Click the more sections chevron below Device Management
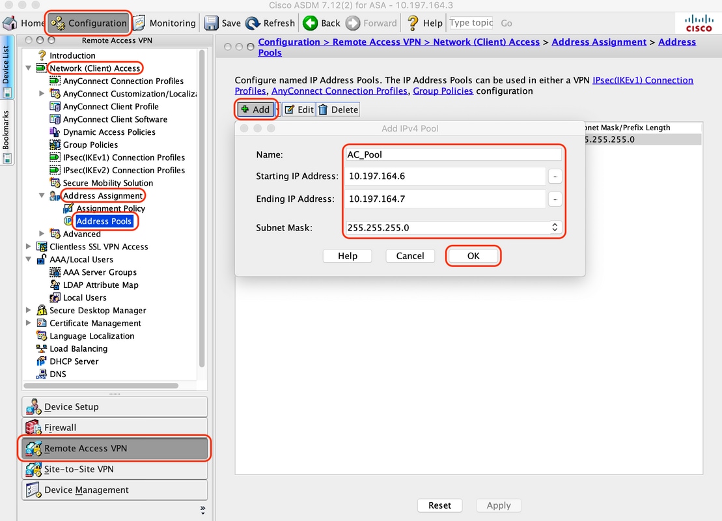This screenshot has width=722, height=521. point(202,510)
